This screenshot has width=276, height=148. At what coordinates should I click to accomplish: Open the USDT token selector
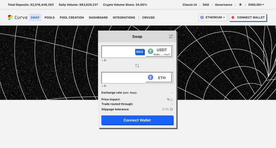[x=159, y=52]
